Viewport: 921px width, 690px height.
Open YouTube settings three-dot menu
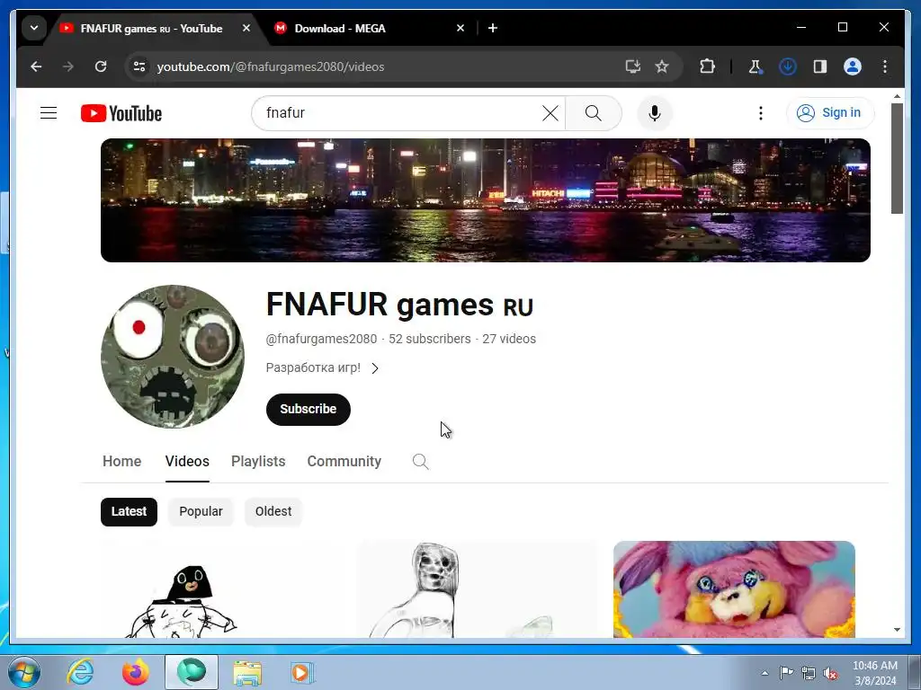[x=761, y=113]
